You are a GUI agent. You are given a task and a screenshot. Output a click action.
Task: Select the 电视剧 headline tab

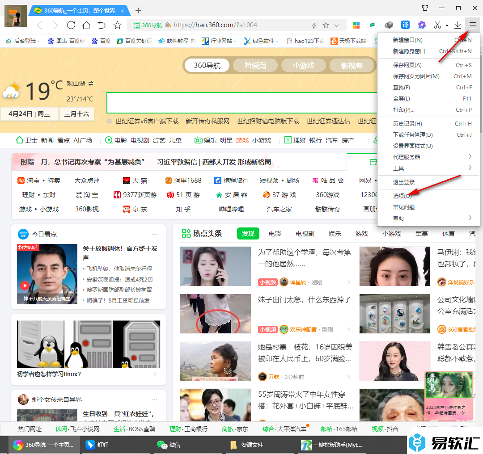tap(305, 234)
